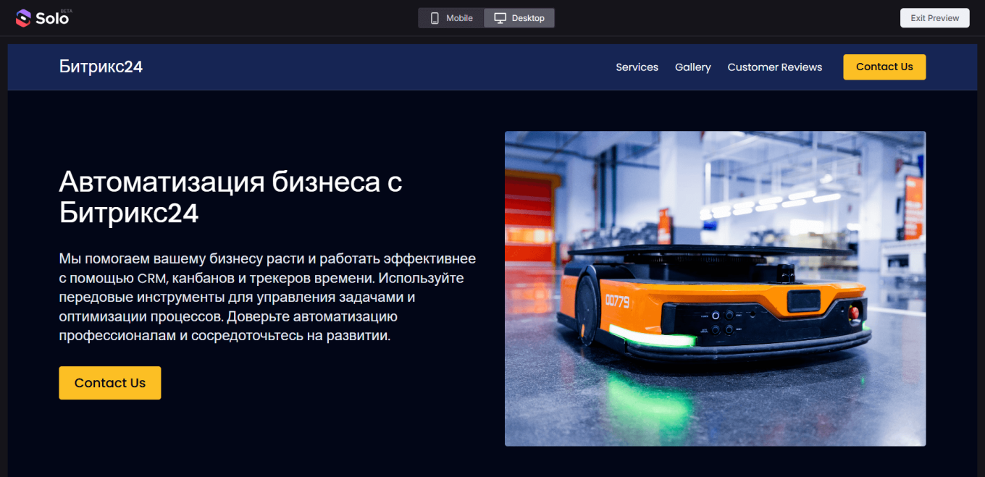Click the Exit Preview button
The image size is (985, 477).
click(x=934, y=17)
